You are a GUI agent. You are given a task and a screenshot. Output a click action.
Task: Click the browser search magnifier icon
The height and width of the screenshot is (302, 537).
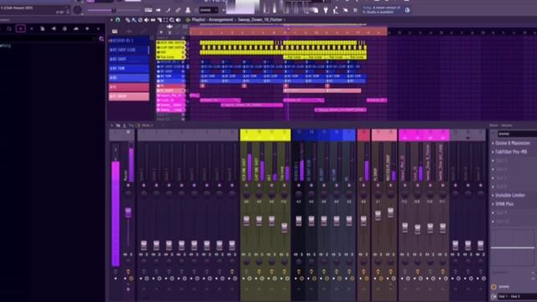pyautogui.click(x=102, y=39)
